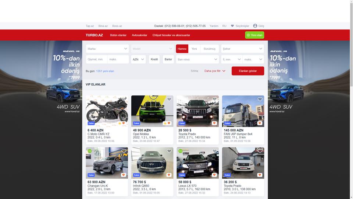Open the Yardım help link
The height and width of the screenshot is (199, 353).
214,26
